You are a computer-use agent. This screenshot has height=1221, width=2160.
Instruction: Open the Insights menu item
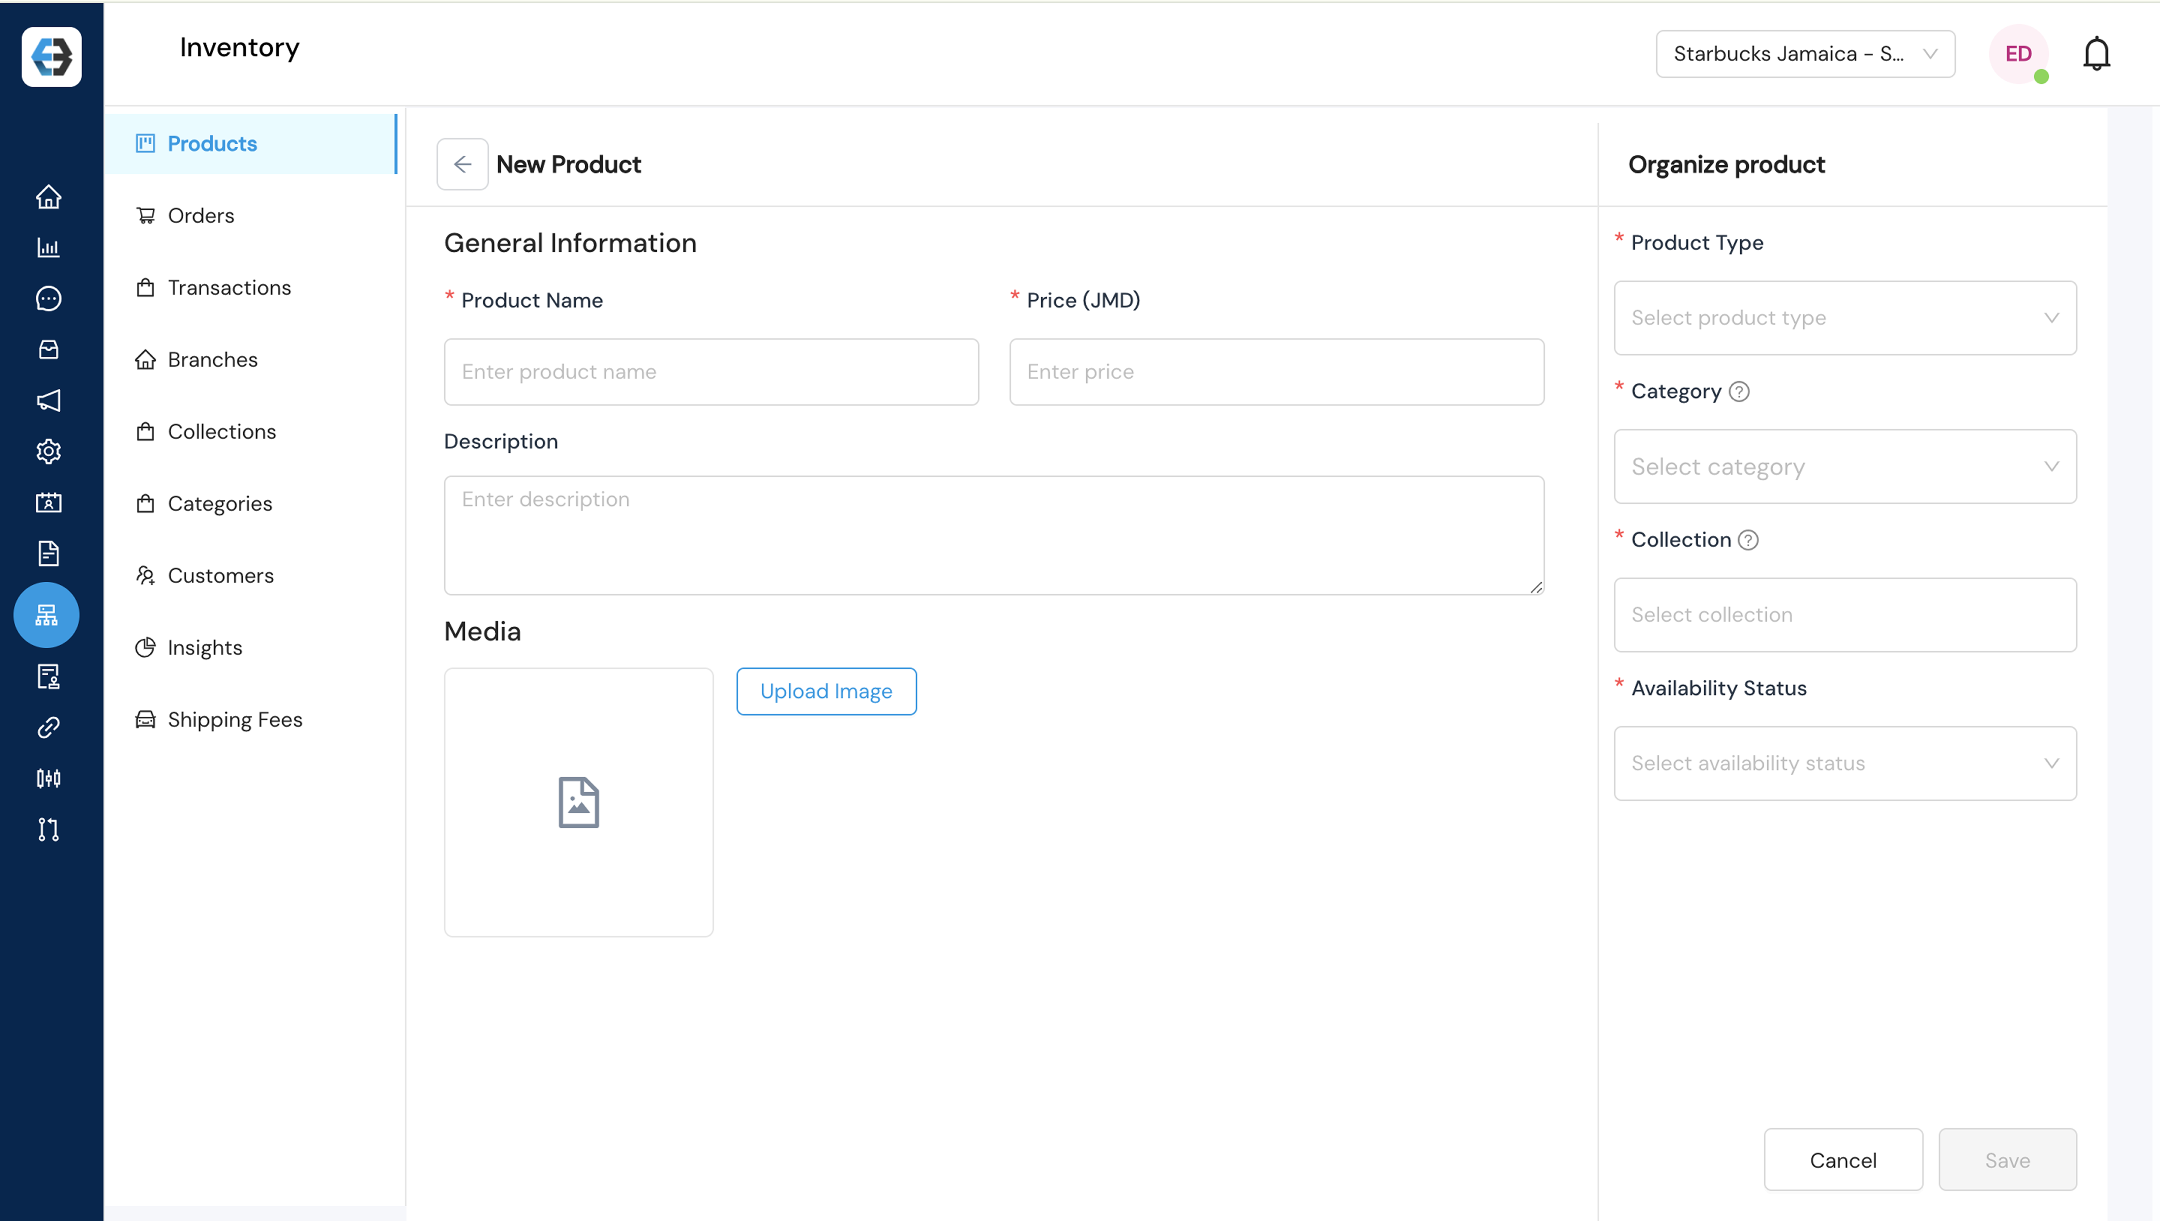pyautogui.click(x=251, y=648)
